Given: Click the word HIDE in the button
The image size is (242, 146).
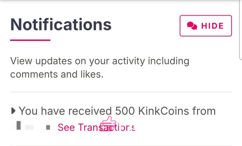Looking at the screenshot, I should pyautogui.click(x=213, y=26).
